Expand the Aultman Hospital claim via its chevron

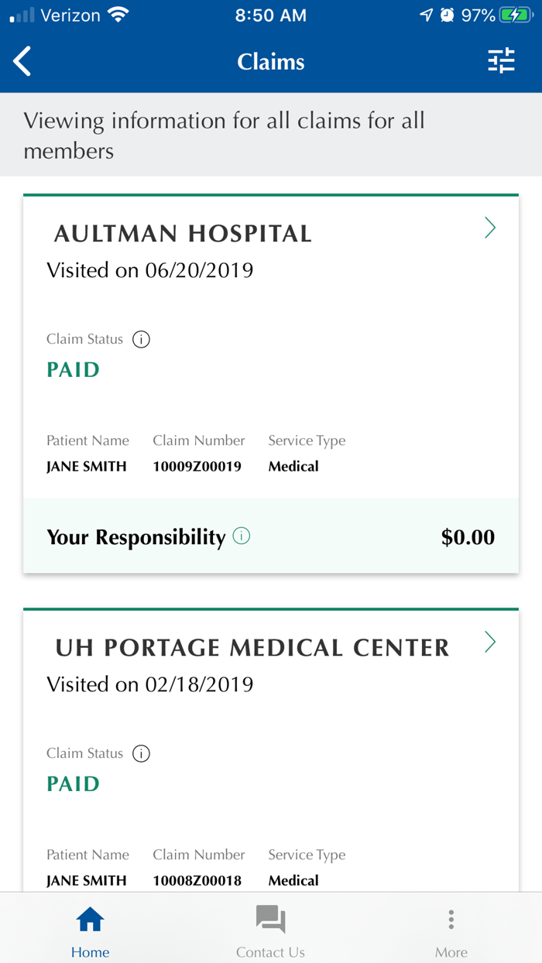(x=489, y=228)
